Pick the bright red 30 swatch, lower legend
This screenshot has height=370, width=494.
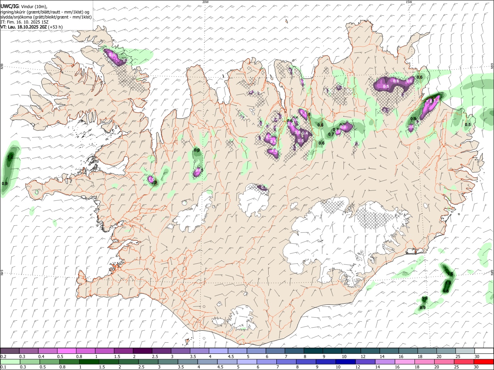click(484, 362)
